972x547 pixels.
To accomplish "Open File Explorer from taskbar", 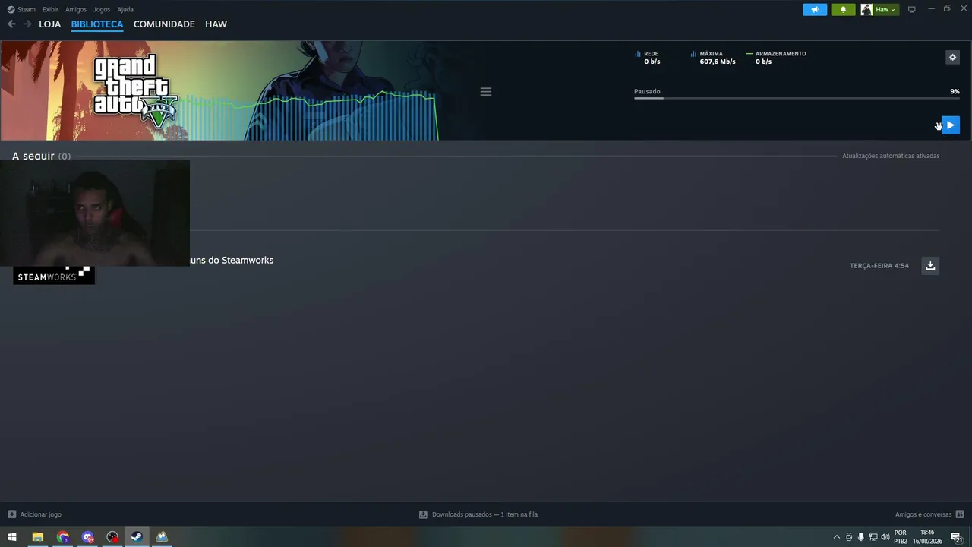I will 37,537.
